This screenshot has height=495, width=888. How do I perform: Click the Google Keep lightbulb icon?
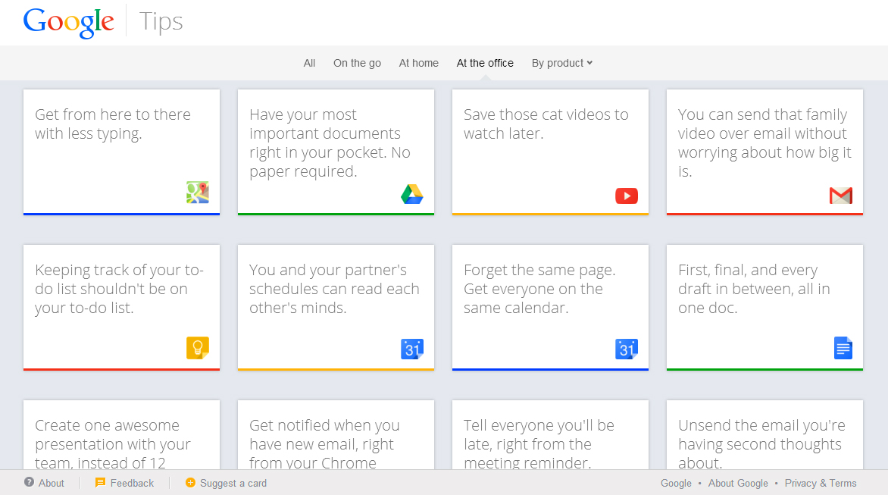coord(198,348)
